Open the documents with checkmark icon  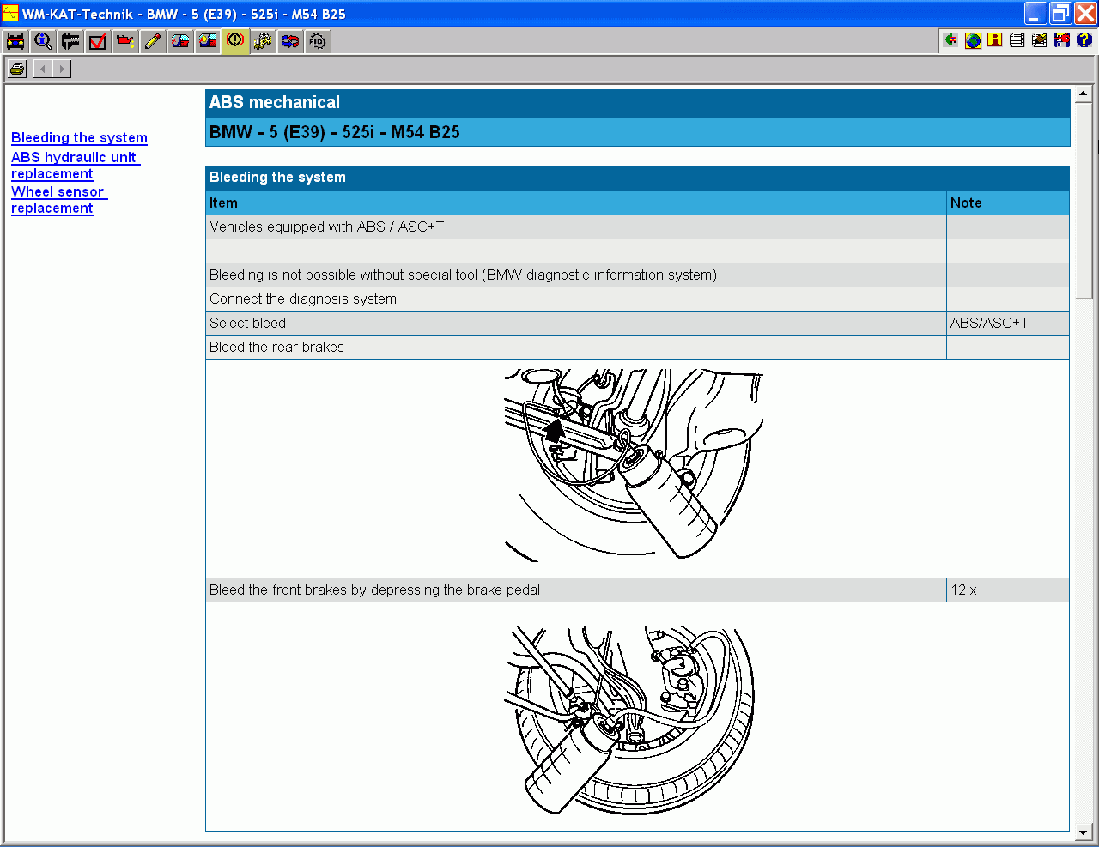coord(1040,40)
